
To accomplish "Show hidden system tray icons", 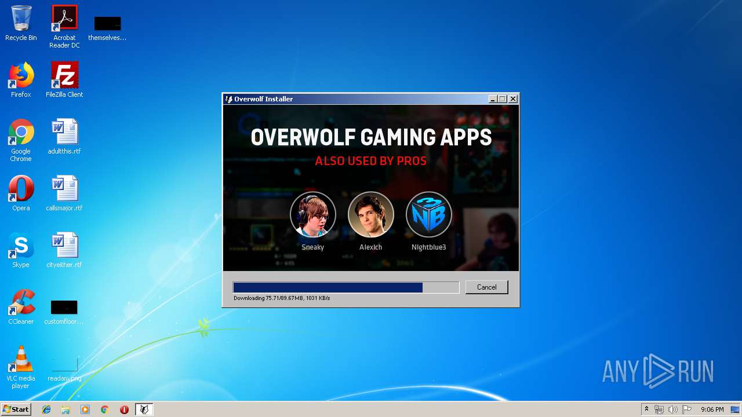I will [x=646, y=409].
